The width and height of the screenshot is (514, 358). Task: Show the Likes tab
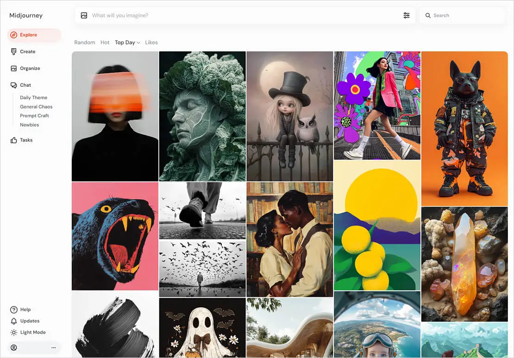(151, 43)
